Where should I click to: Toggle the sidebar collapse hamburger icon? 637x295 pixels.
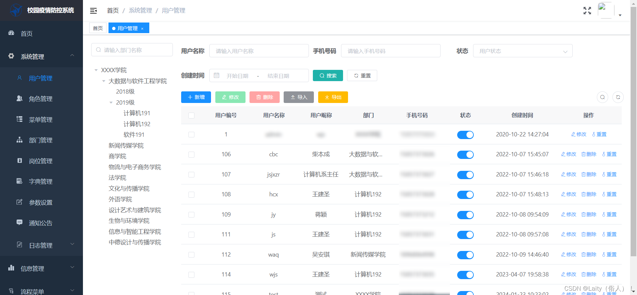pyautogui.click(x=94, y=11)
